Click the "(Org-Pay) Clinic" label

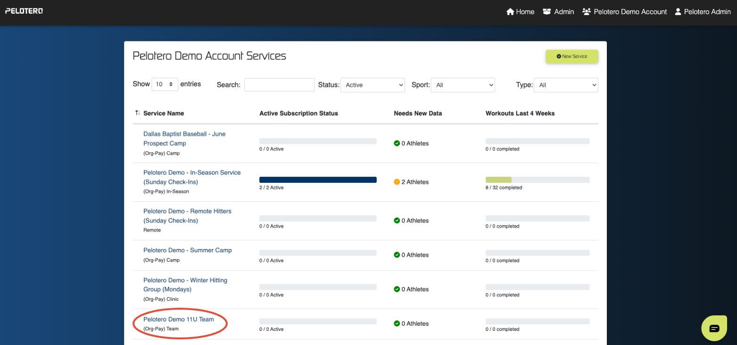coord(161,299)
